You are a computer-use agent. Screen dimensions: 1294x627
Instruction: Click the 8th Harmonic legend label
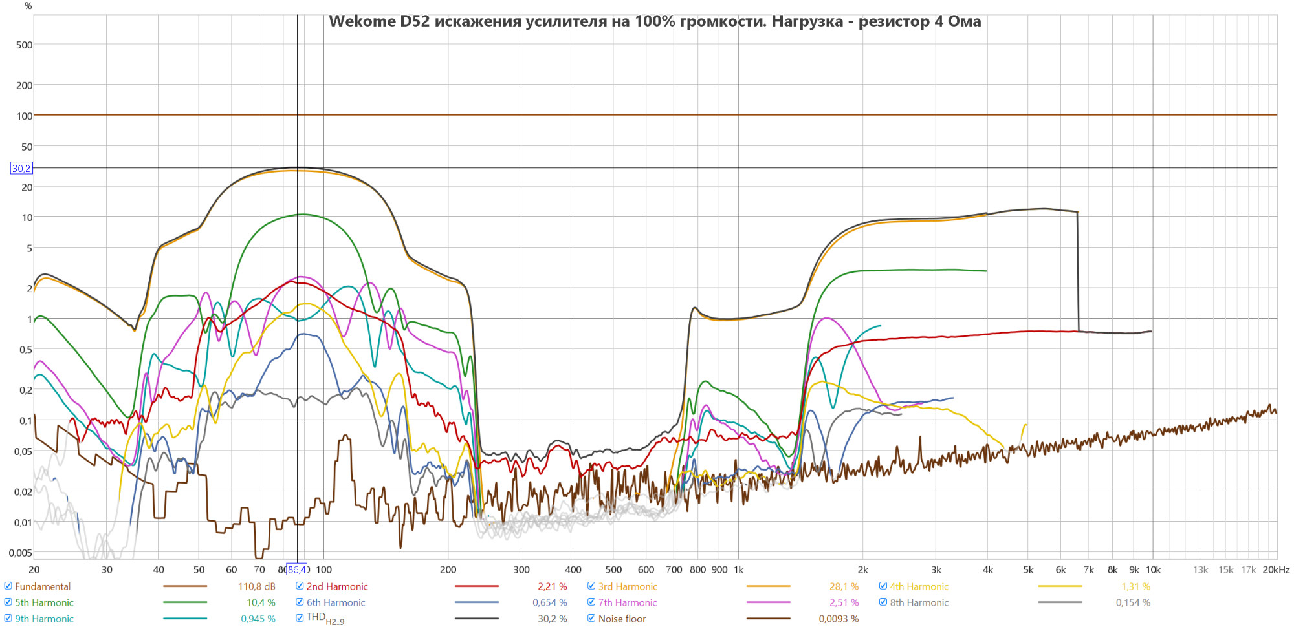point(919,602)
